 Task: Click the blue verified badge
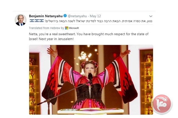click(65, 16)
